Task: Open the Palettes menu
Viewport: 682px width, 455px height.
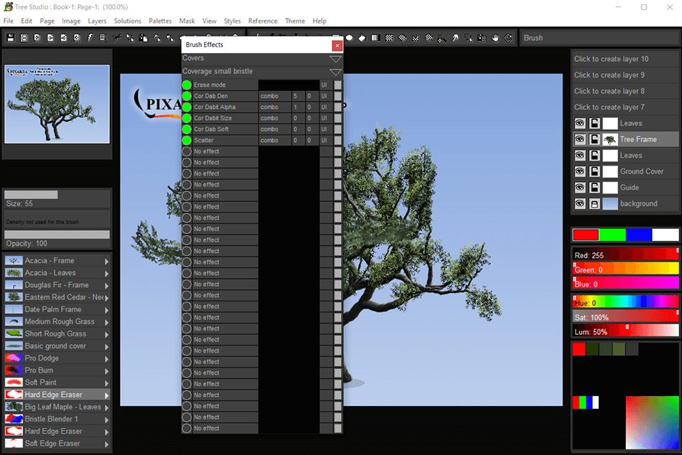Action: [160, 21]
